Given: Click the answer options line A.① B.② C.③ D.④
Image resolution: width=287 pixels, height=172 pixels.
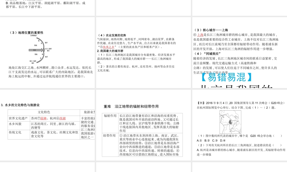Looking at the screenshot, I should pos(211,140).
